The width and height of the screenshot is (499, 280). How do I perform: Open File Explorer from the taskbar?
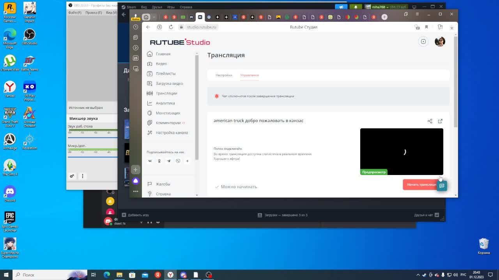(x=119, y=275)
